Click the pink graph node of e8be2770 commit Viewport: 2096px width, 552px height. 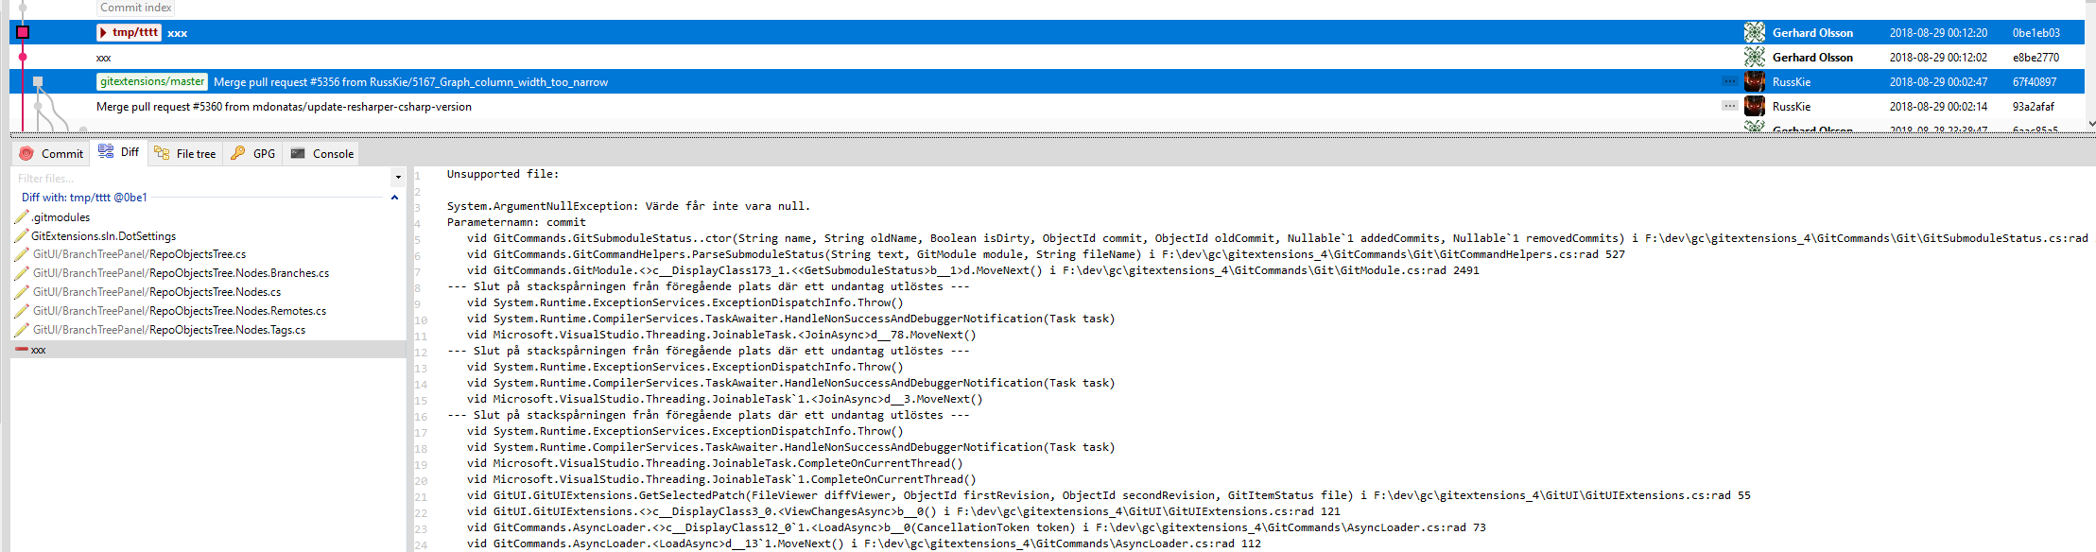point(23,57)
